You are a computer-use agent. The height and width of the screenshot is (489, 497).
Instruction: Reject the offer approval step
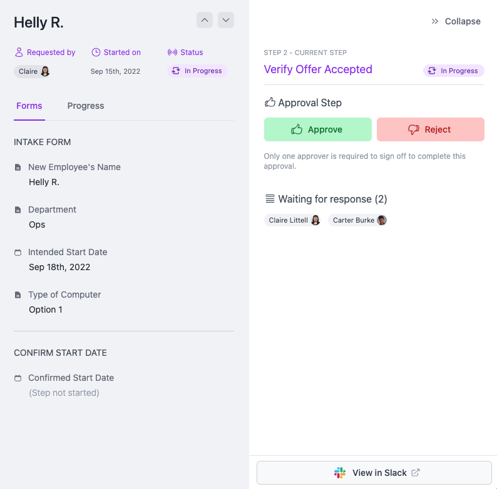[x=430, y=129]
